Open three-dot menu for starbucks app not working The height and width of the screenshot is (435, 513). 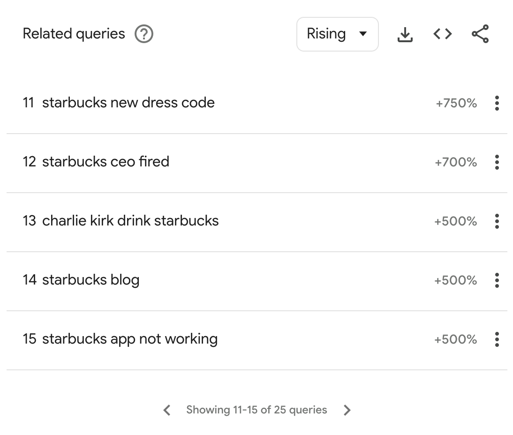[497, 339]
